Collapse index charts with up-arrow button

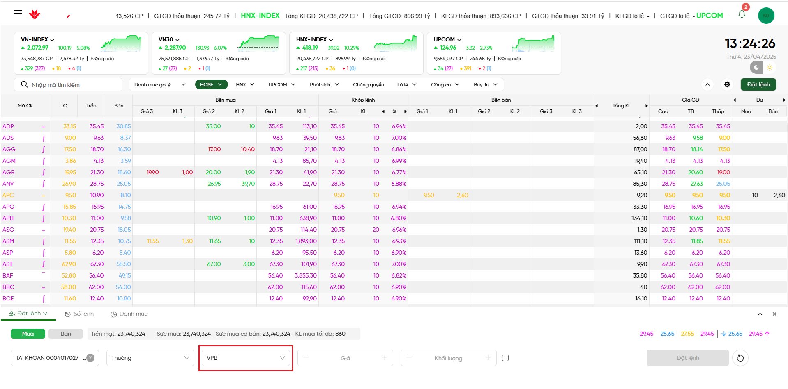(x=707, y=84)
